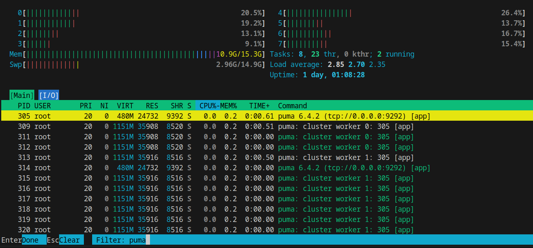Click the CPU 1 usage meter
Screen dimensions: 533x248
coord(142,23)
